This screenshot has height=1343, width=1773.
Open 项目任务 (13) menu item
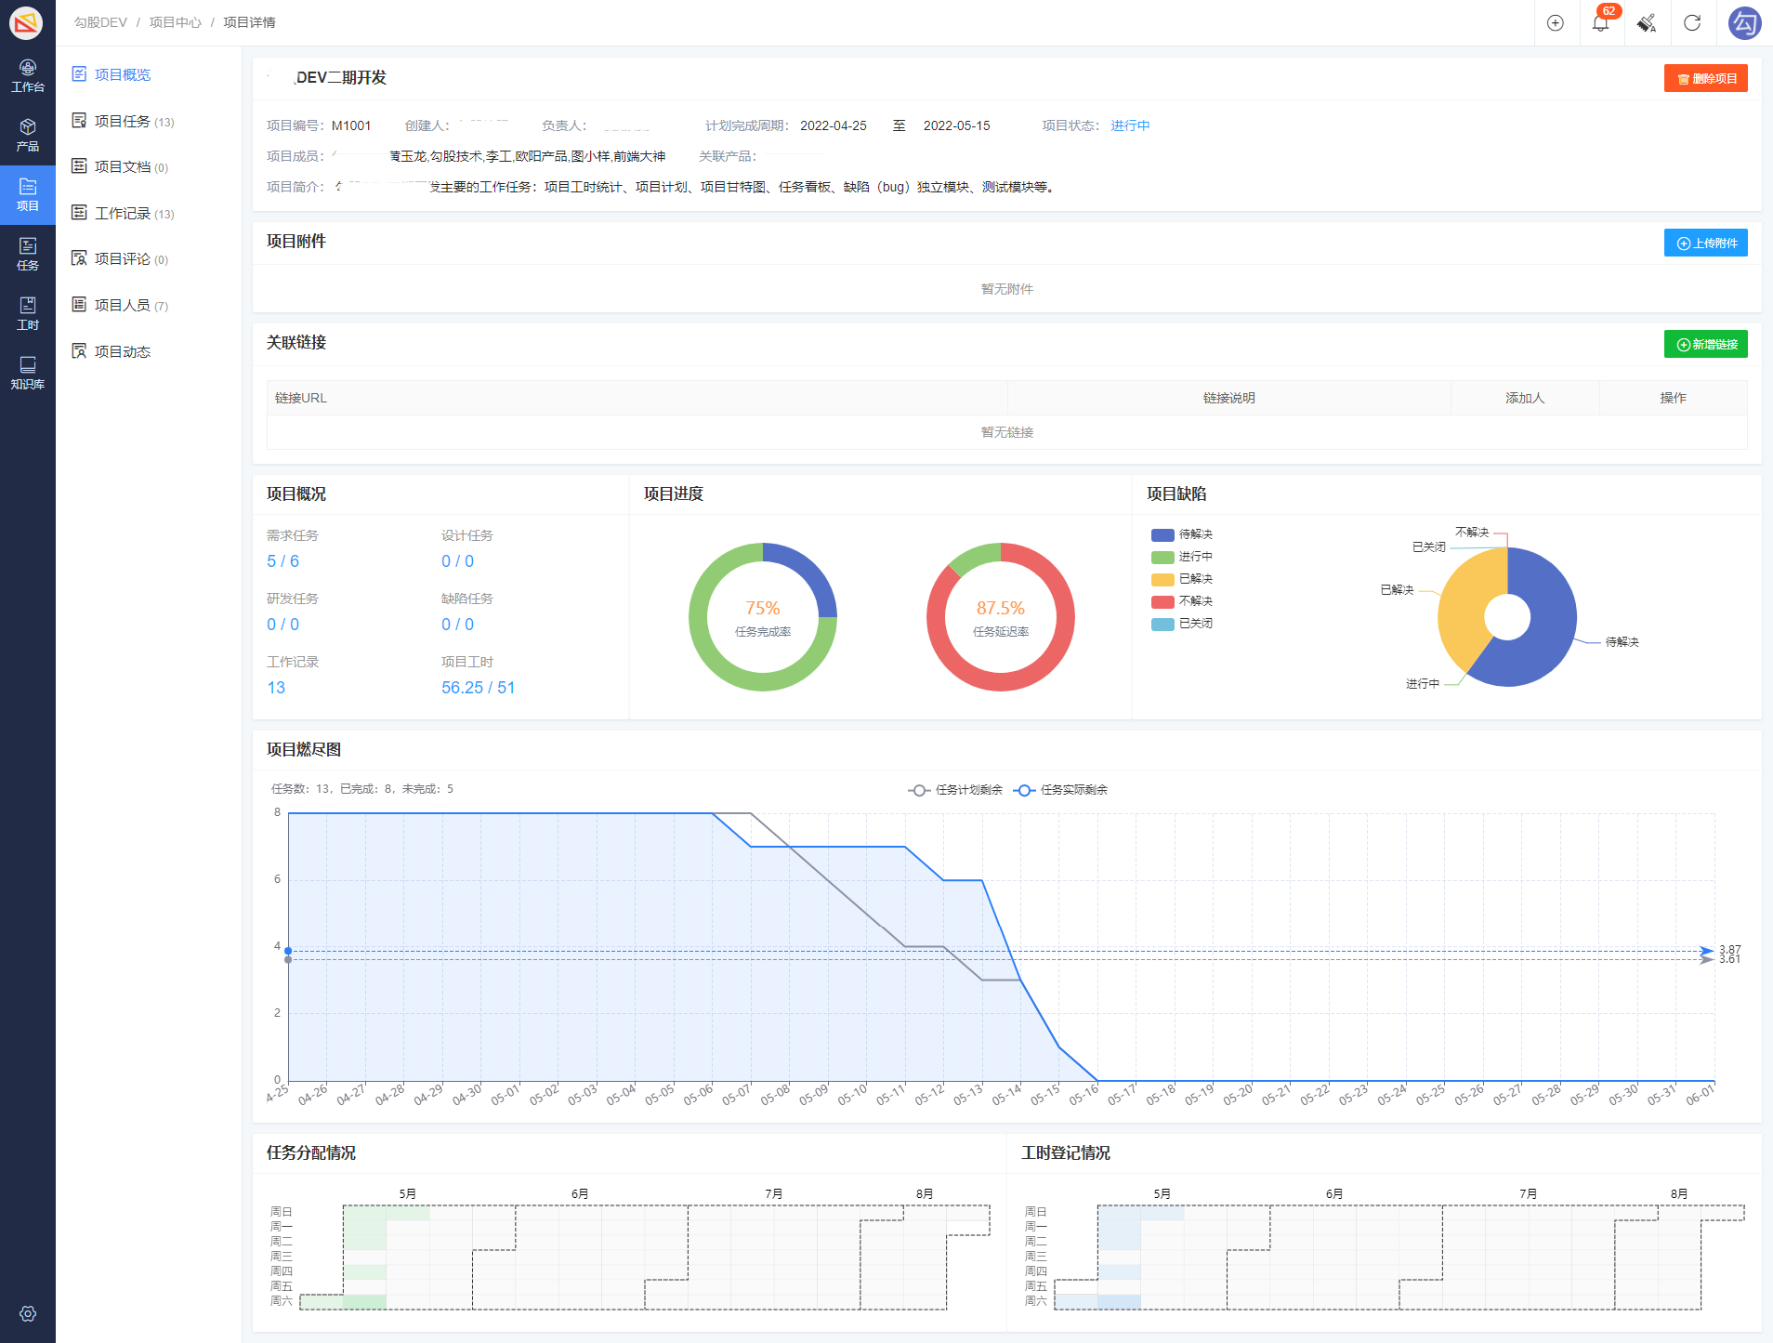(123, 121)
